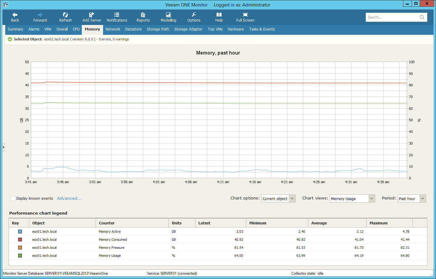Open the Help book icon

[x=219, y=14]
